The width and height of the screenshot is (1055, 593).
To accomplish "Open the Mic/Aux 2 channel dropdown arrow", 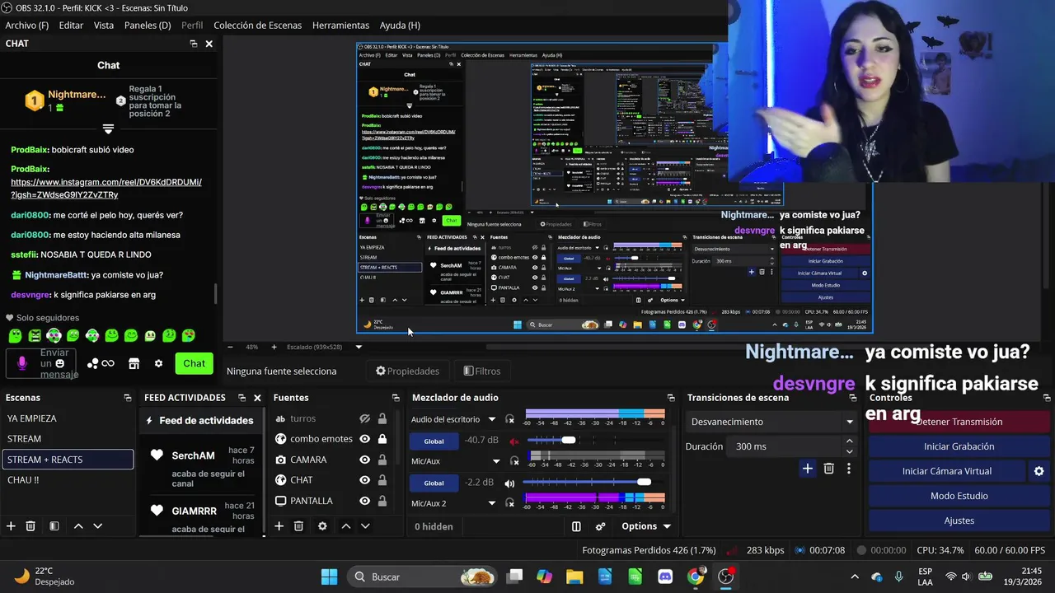I will pyautogui.click(x=492, y=503).
